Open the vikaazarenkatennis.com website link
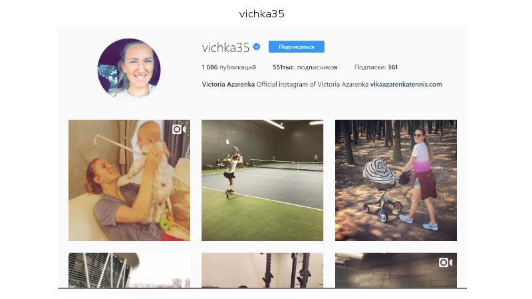 tap(406, 85)
